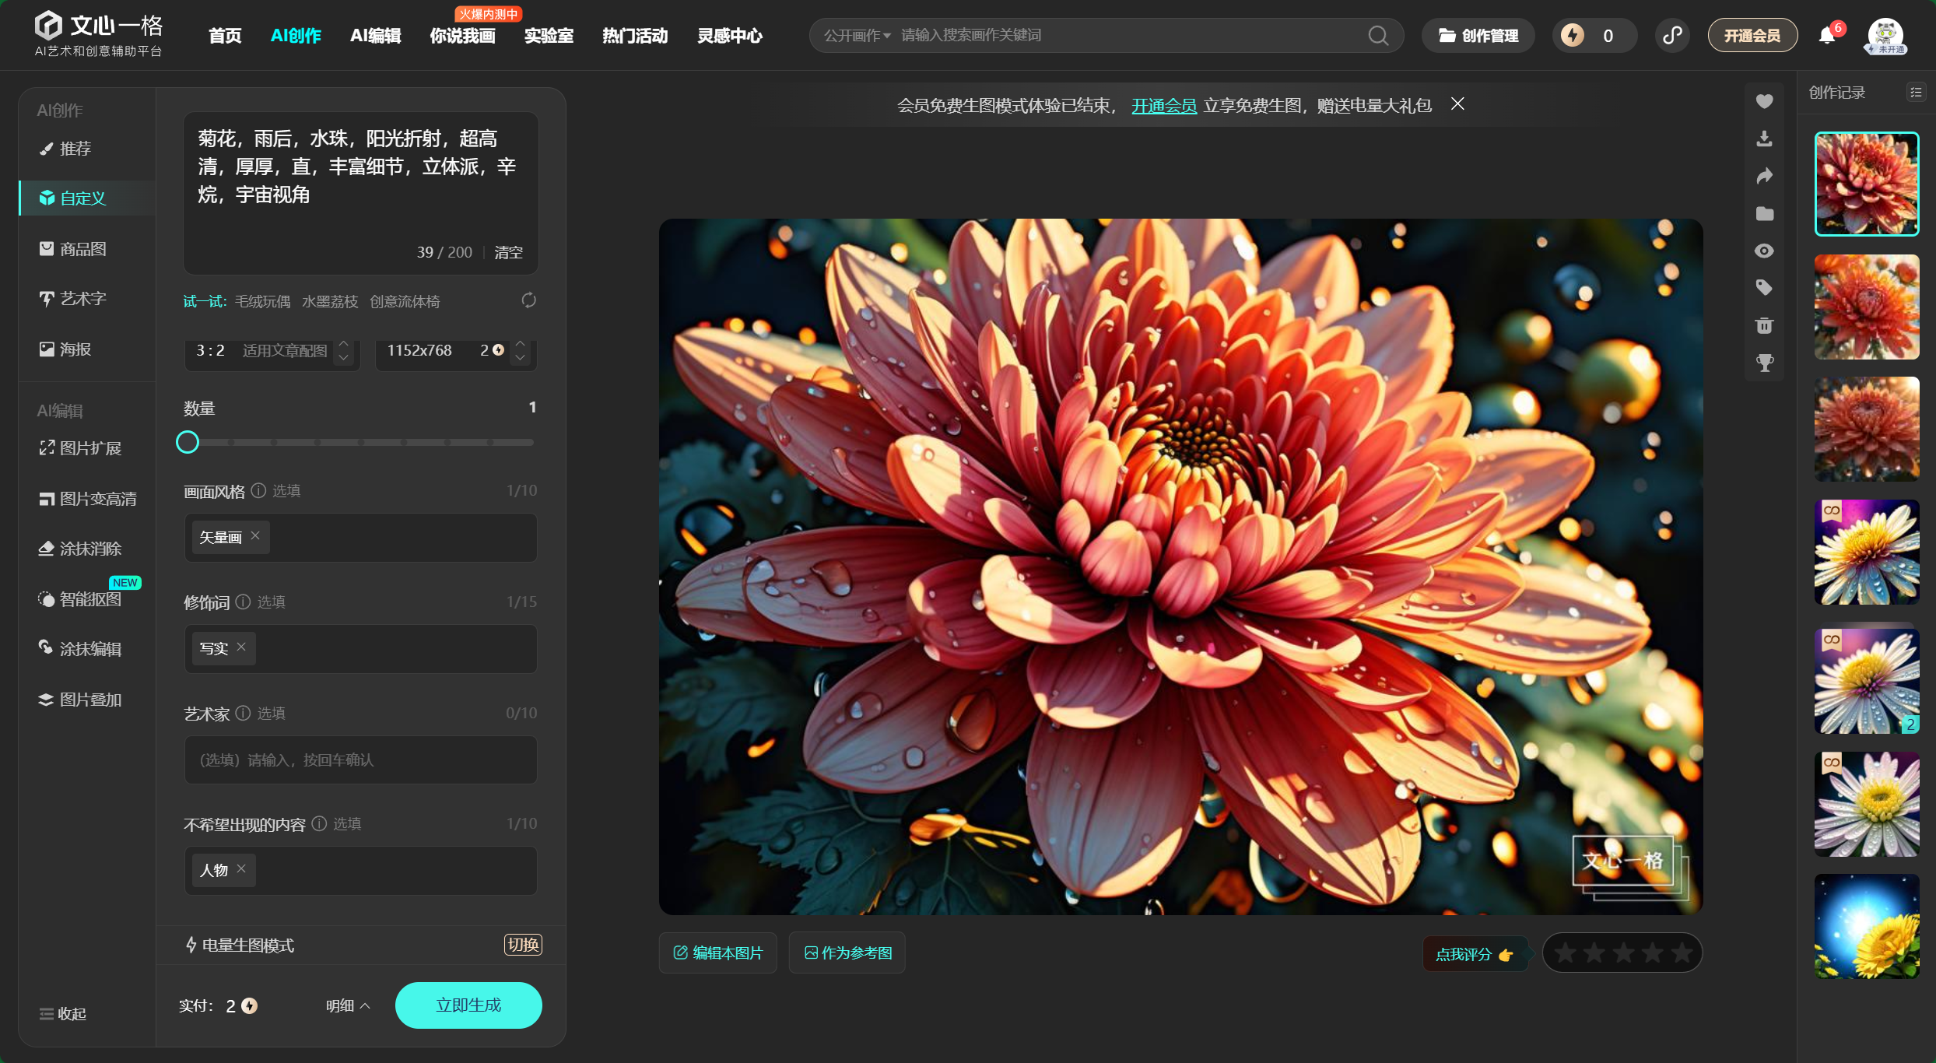Select 商品图 in the sidebar
This screenshot has width=1936, height=1063.
(x=82, y=249)
